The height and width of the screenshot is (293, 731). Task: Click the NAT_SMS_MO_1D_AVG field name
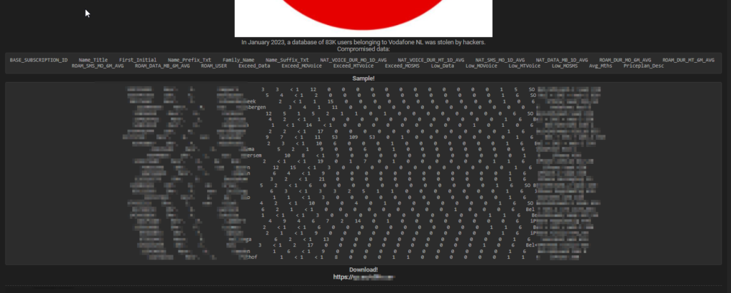[500, 60]
